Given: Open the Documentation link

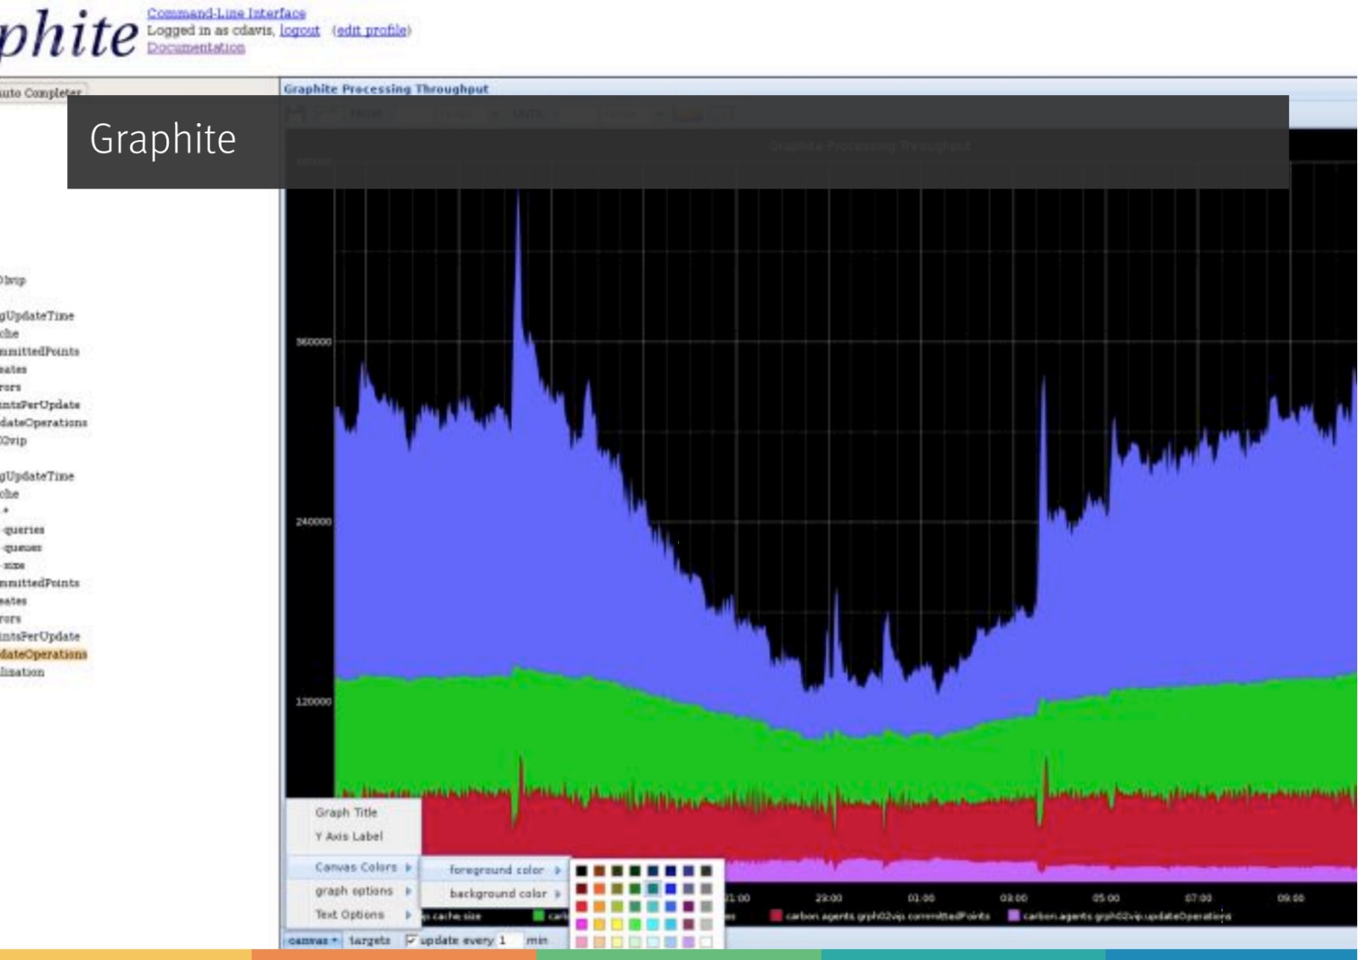Looking at the screenshot, I should [196, 48].
